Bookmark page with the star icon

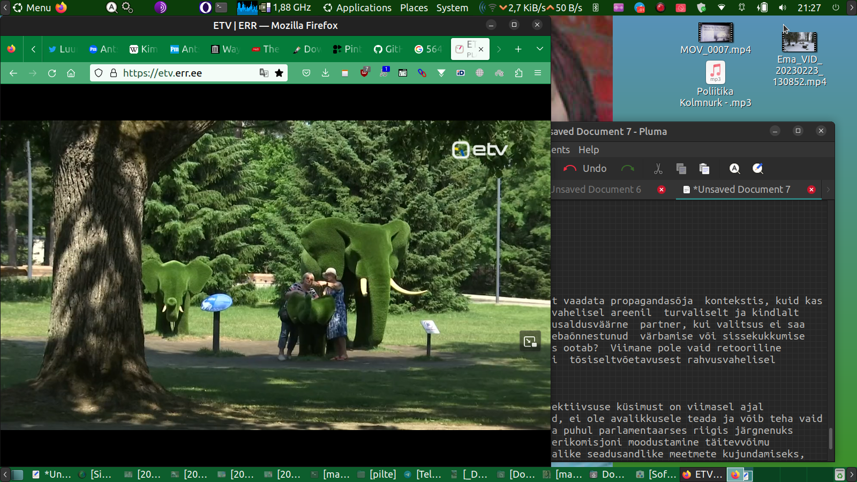pos(279,73)
